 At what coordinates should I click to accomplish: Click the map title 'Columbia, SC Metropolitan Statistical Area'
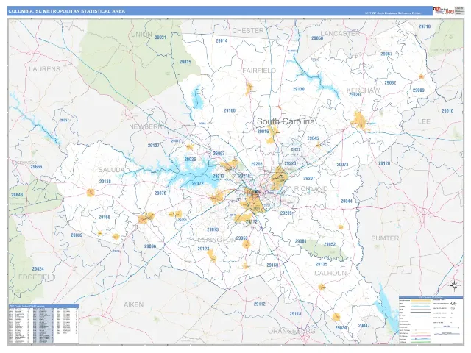[x=67, y=11]
